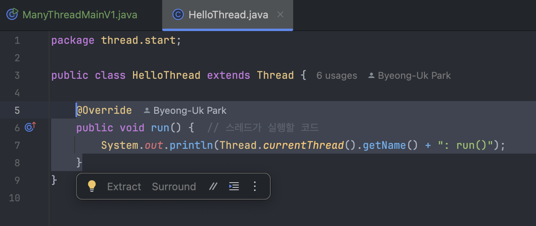This screenshot has height=226, width=536.
Task: Click line number 10 in the gutter
Action: (x=14, y=198)
